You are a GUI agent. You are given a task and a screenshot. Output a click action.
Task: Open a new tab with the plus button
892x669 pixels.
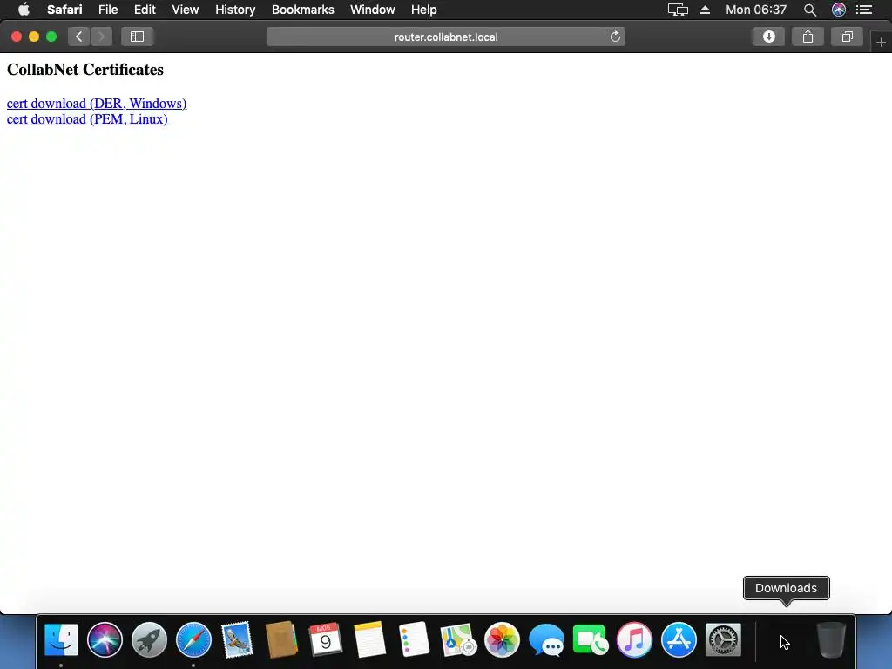(x=881, y=42)
